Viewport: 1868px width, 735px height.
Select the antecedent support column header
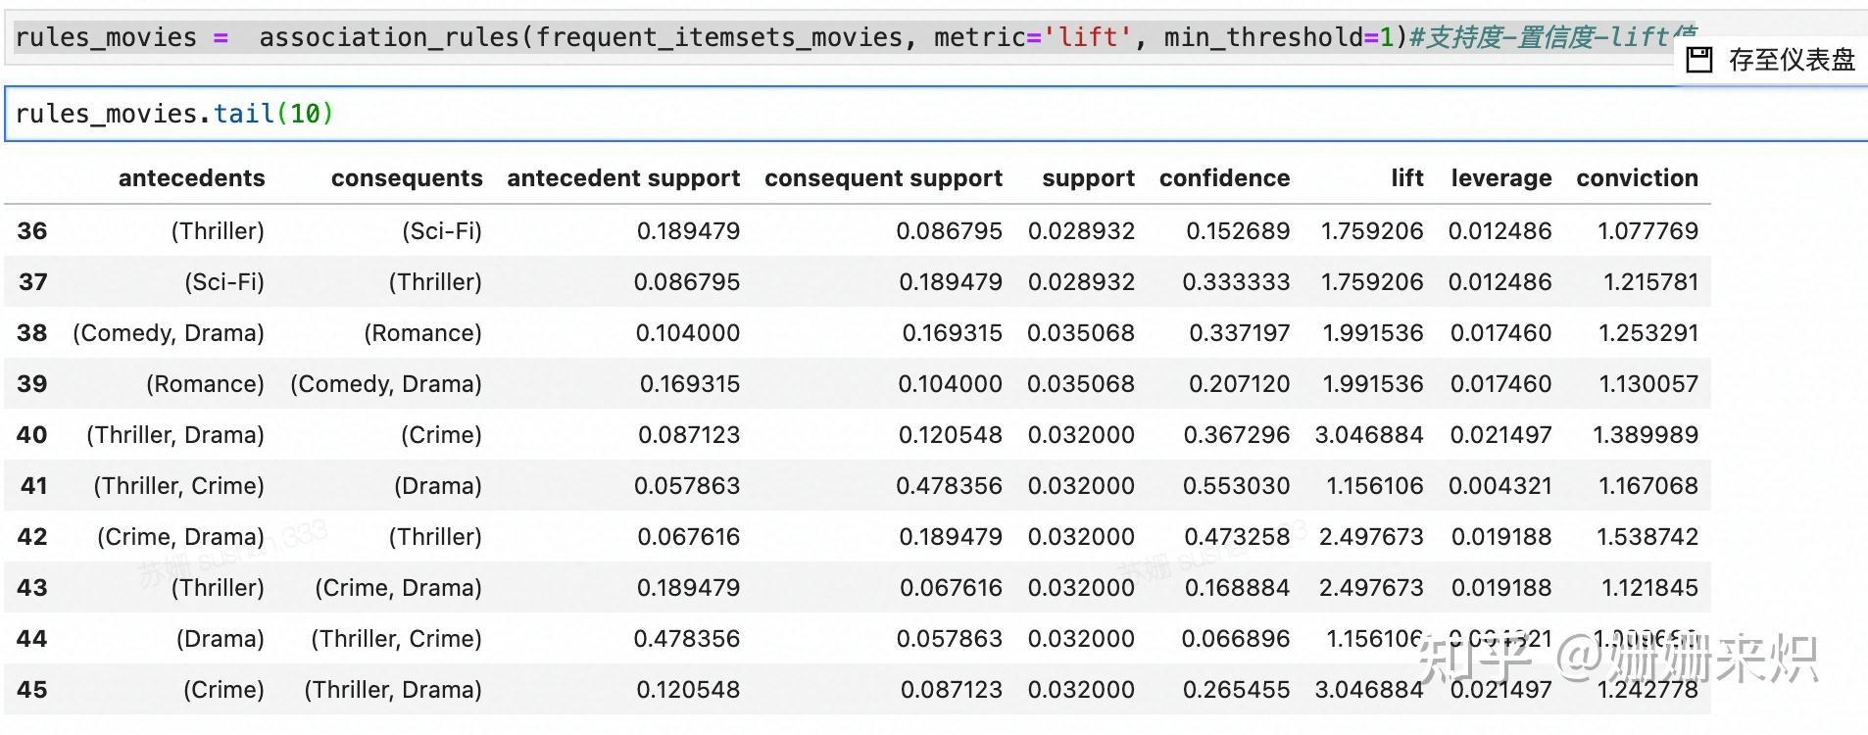tap(623, 178)
